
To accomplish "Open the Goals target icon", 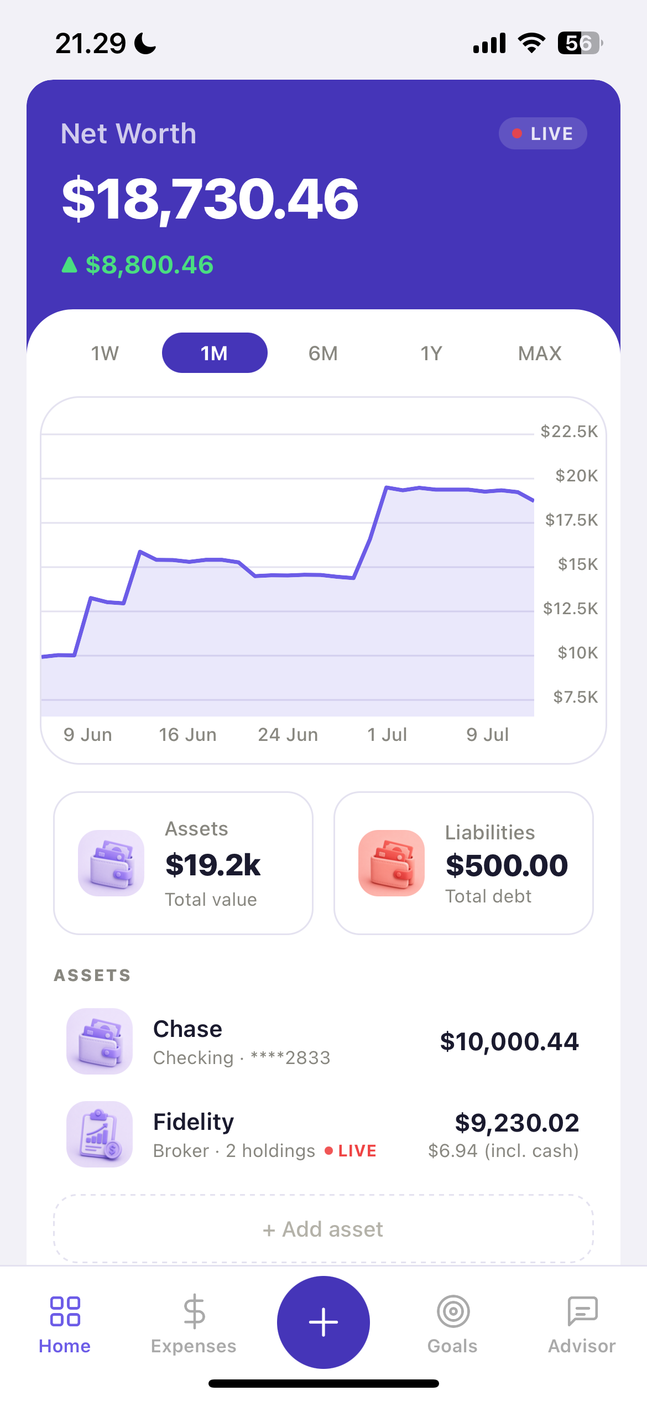I will (453, 1311).
